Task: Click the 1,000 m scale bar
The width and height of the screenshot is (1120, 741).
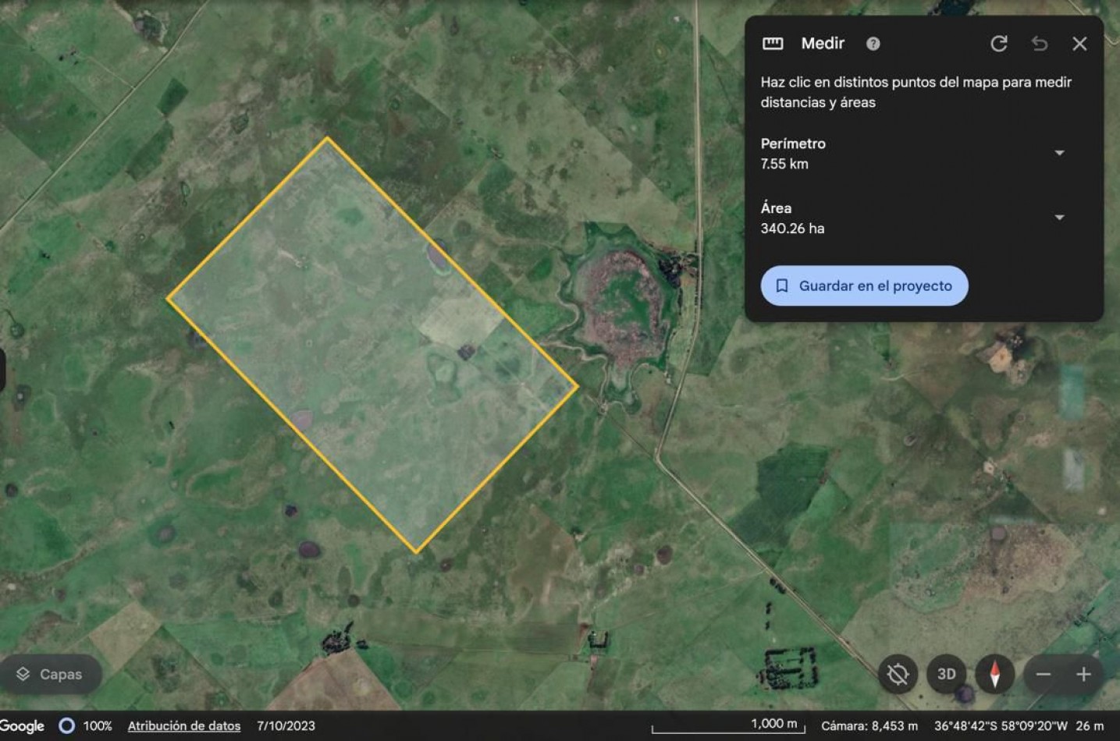Action: [728, 726]
